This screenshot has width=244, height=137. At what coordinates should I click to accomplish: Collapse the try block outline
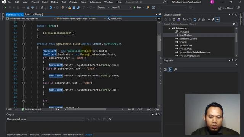[x=24, y=101]
